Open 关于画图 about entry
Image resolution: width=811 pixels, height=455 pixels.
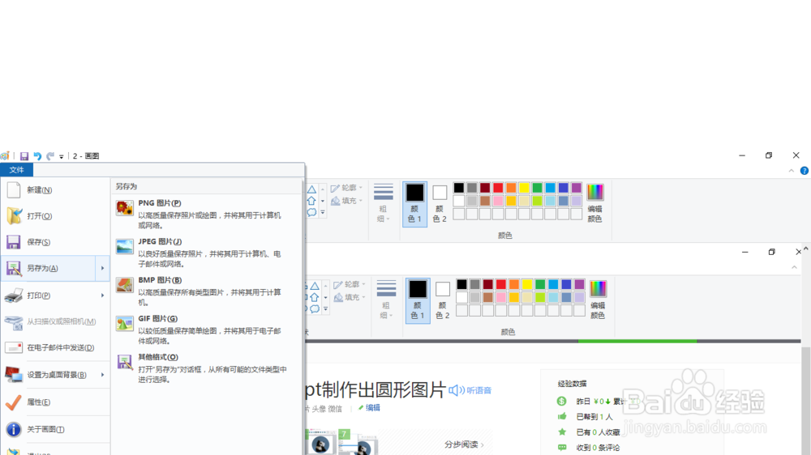[55, 429]
